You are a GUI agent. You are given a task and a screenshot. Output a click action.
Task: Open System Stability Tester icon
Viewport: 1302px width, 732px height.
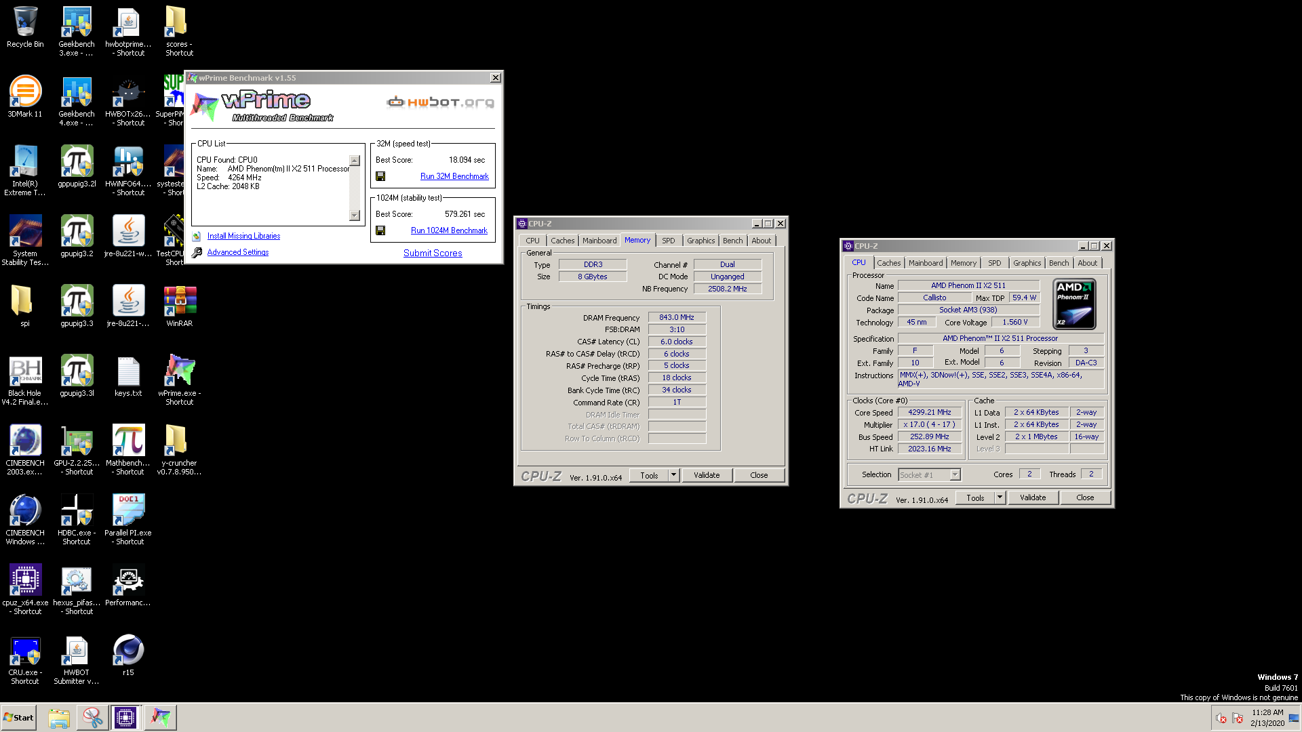[25, 241]
